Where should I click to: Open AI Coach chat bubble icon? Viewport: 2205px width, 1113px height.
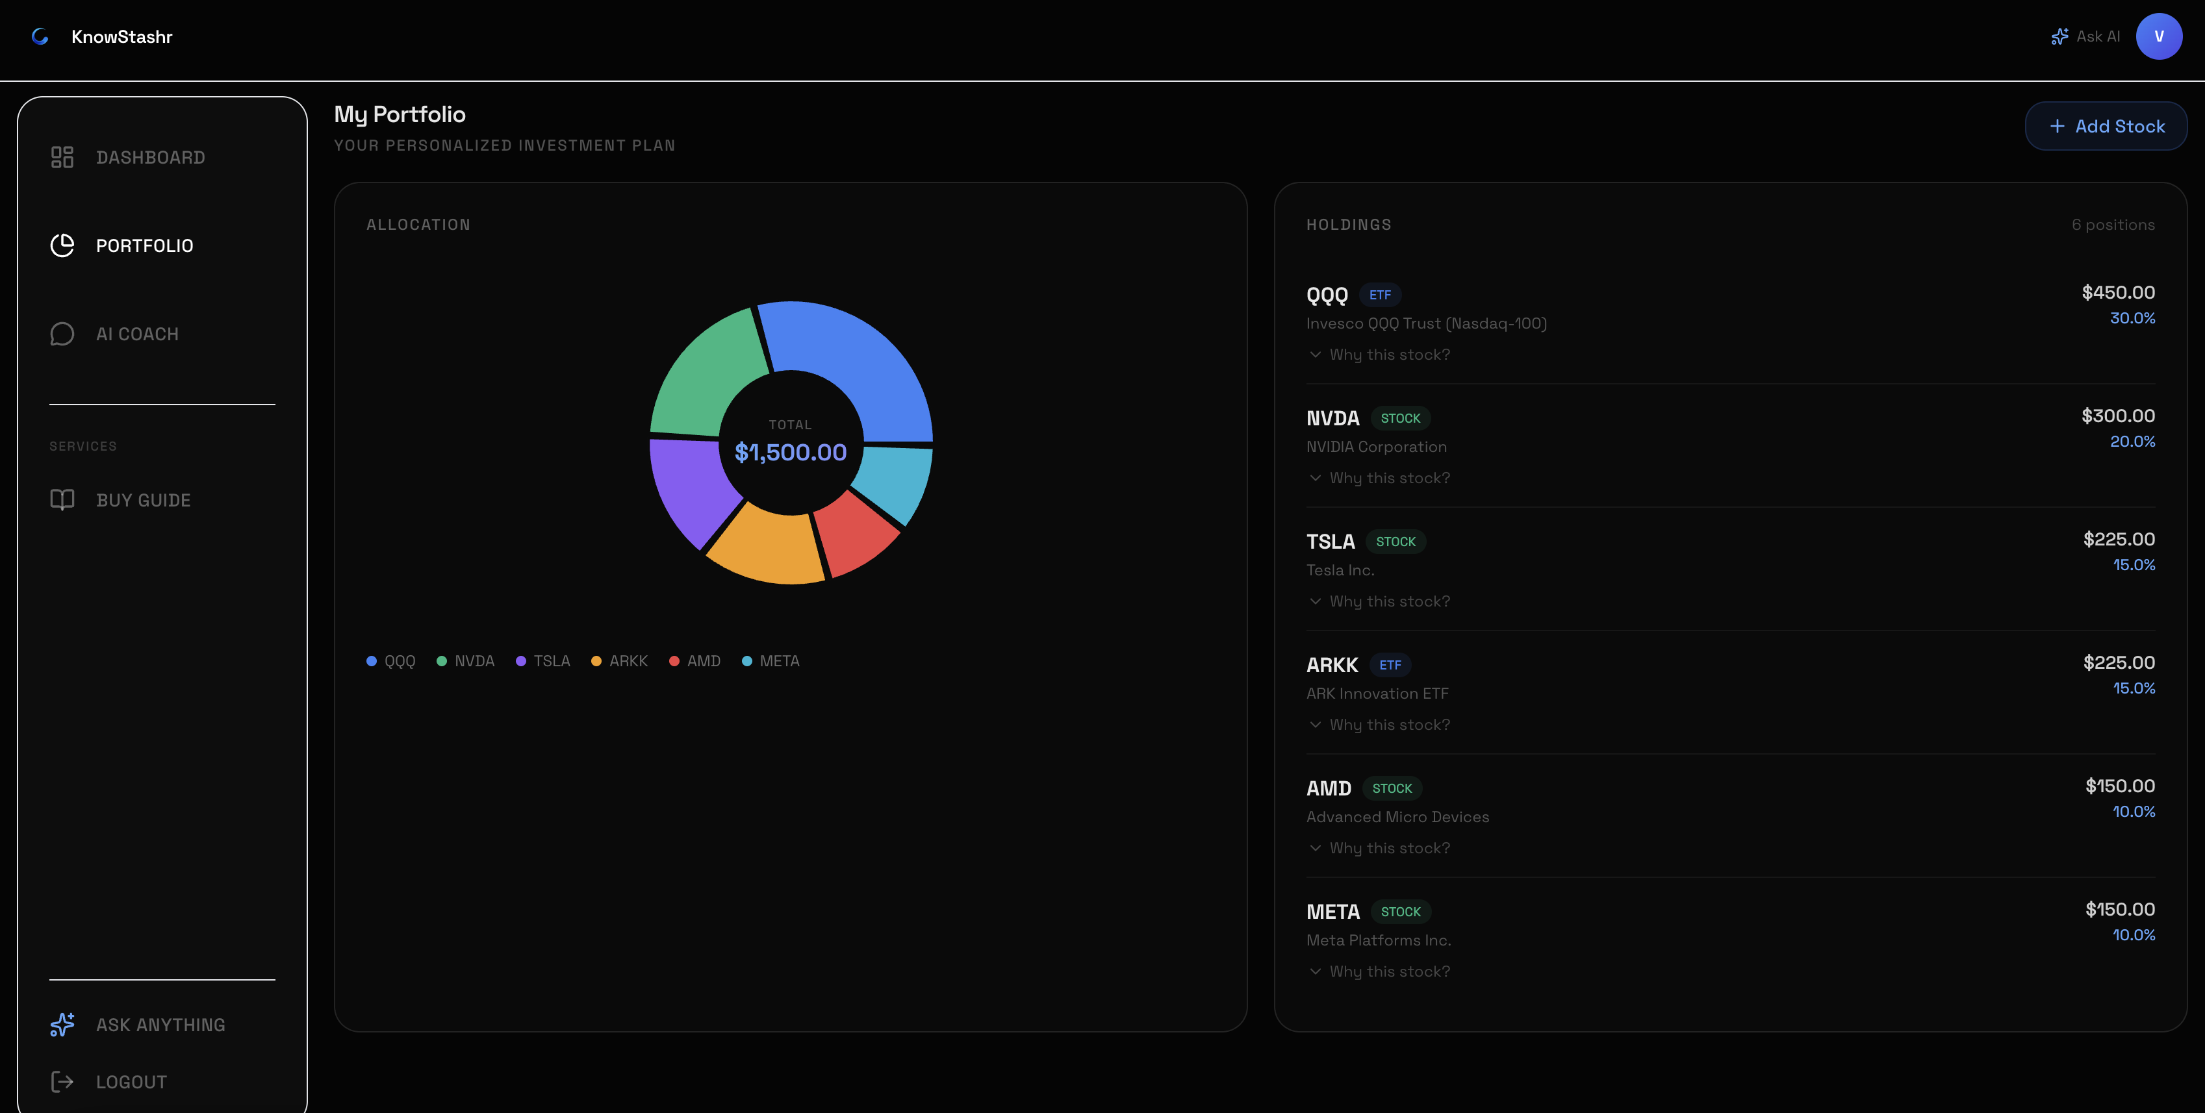tap(62, 334)
